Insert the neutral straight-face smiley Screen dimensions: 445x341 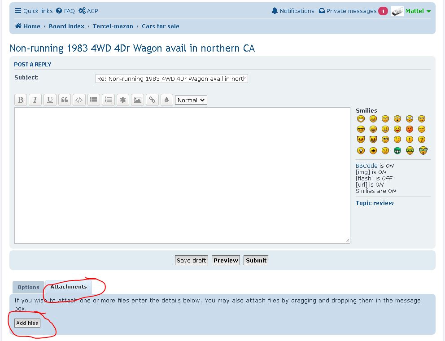(x=385, y=150)
